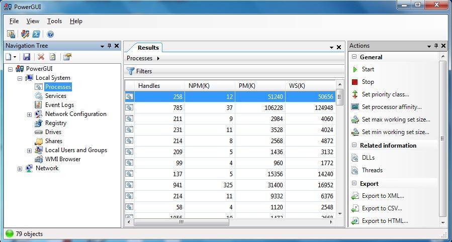Click the Registry icon in the tree
Screen dimensions: 452x242
coord(39,123)
